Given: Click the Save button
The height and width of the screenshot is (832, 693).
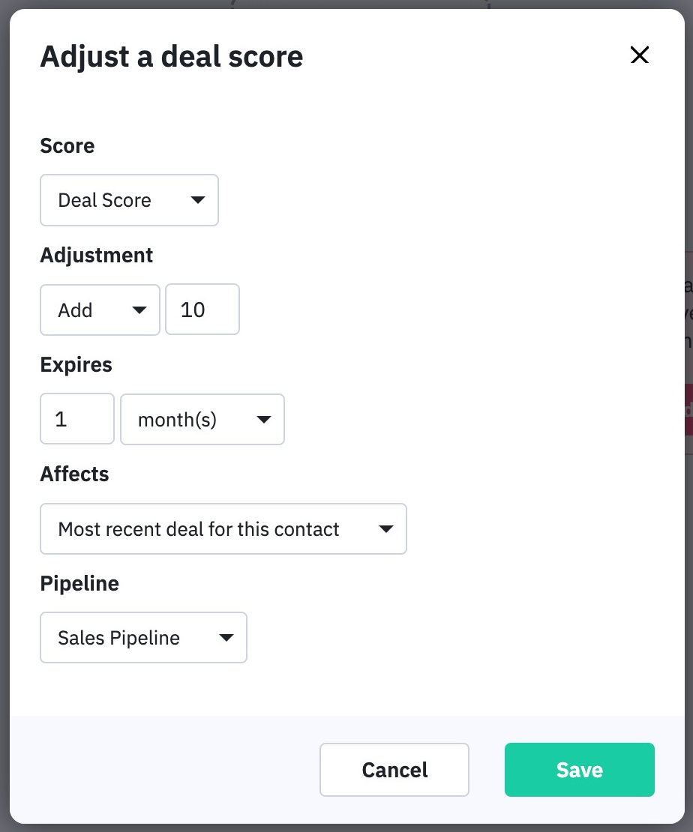Looking at the screenshot, I should (x=580, y=770).
